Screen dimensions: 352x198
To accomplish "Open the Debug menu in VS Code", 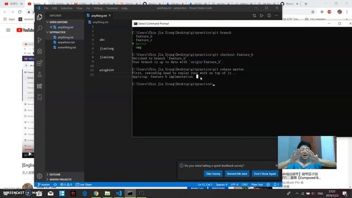I will 98,8.
